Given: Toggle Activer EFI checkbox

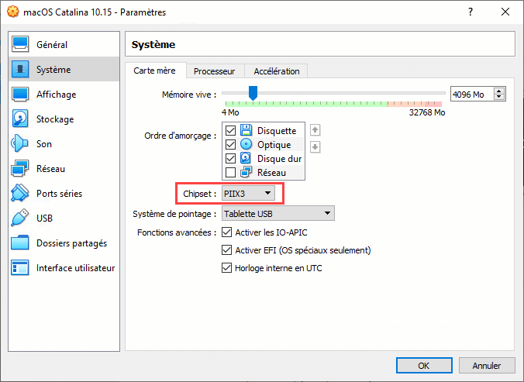Looking at the screenshot, I should tap(227, 250).
